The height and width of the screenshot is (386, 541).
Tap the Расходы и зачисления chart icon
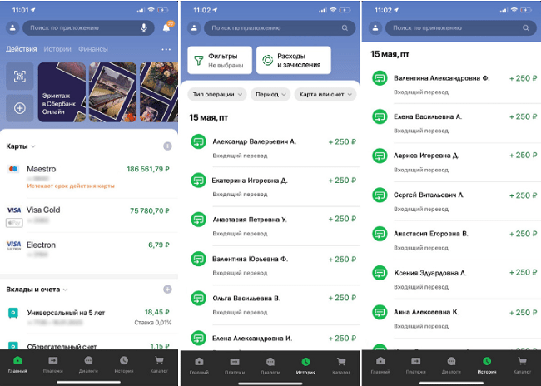tap(267, 60)
